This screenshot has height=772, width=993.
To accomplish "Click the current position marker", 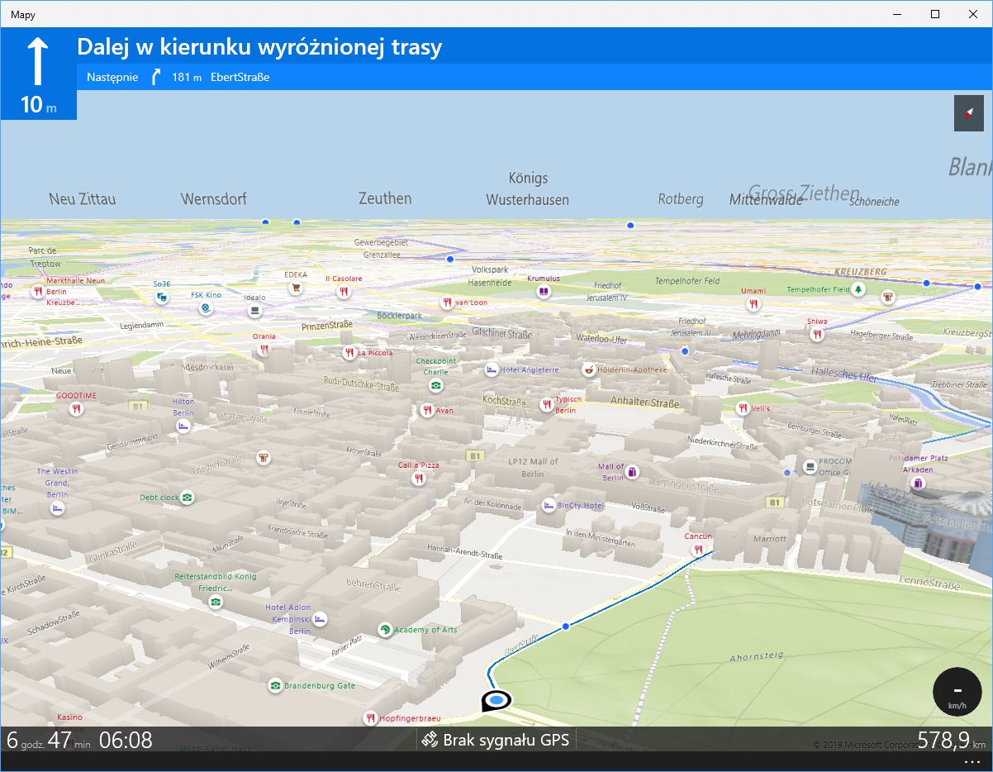I will pyautogui.click(x=495, y=701).
